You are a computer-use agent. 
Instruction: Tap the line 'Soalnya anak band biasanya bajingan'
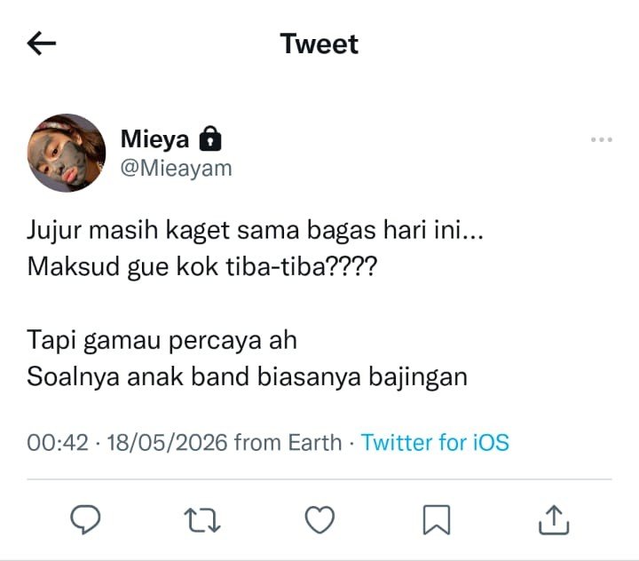point(247,377)
